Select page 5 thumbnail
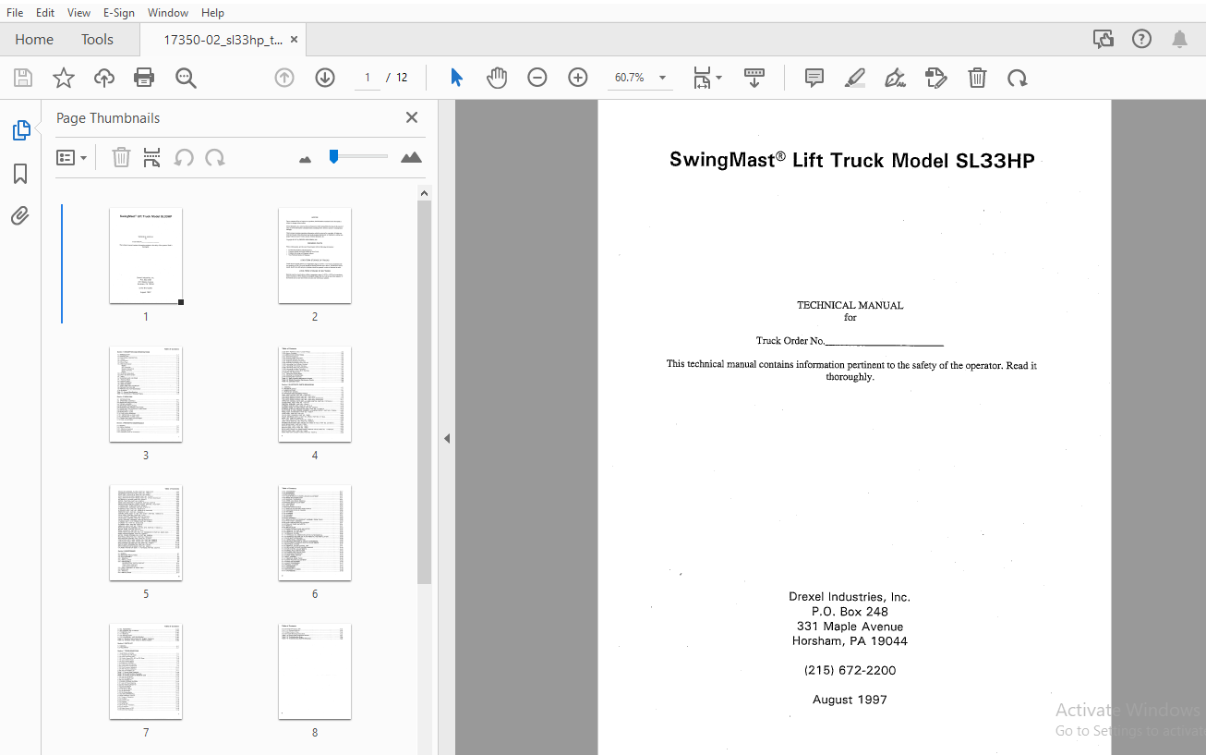1206x755 pixels. point(146,533)
